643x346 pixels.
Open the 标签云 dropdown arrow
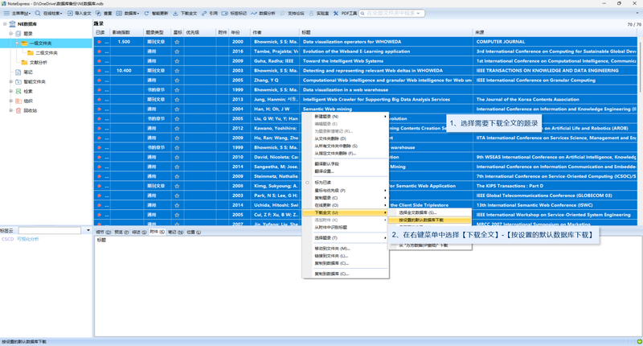tap(88, 231)
